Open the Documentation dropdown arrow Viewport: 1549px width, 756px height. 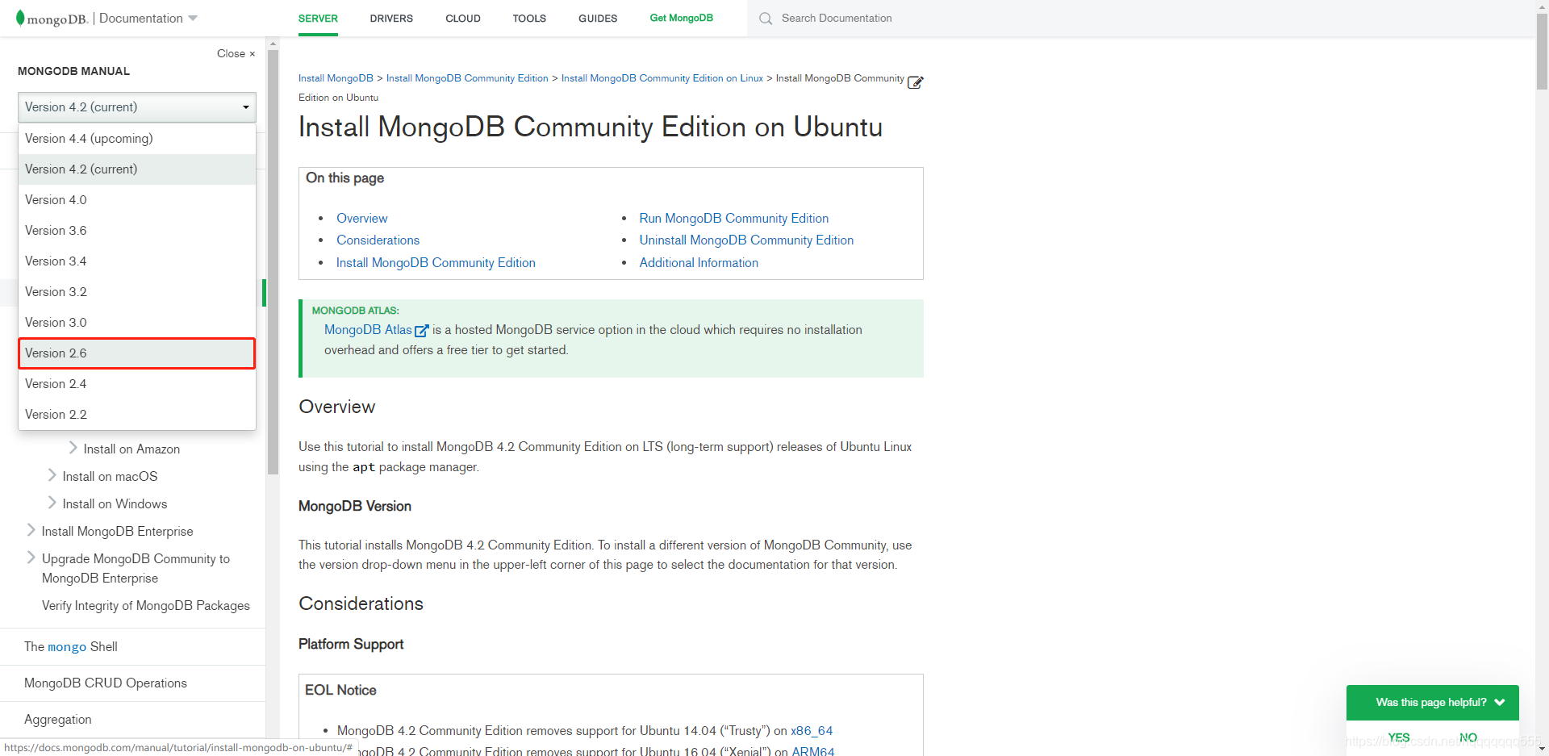[x=193, y=18]
